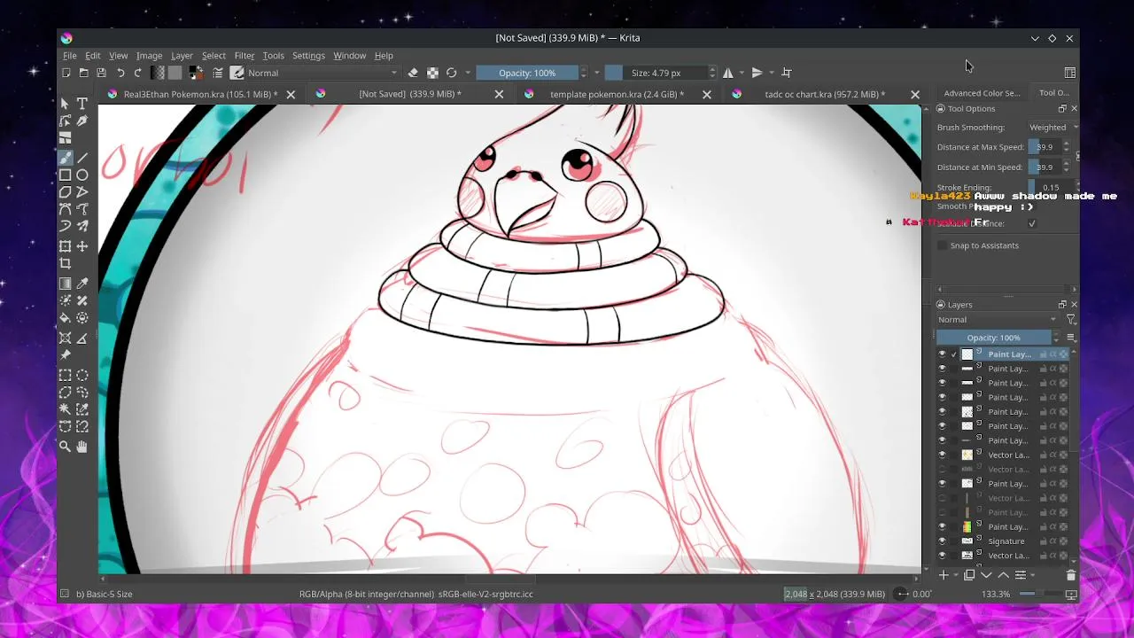This screenshot has height=638, width=1134.
Task: Toggle visibility of the first Vector Layer
Action: pyautogui.click(x=942, y=455)
